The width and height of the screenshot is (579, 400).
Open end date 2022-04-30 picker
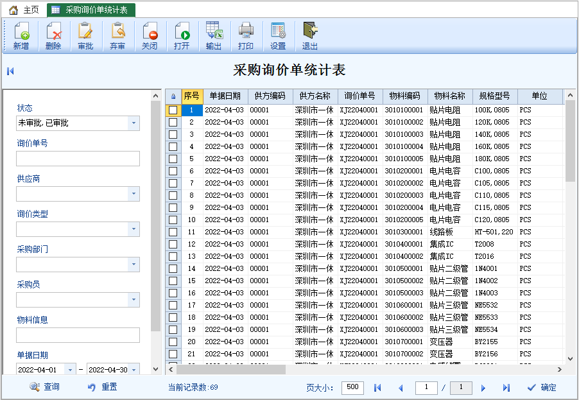click(134, 369)
